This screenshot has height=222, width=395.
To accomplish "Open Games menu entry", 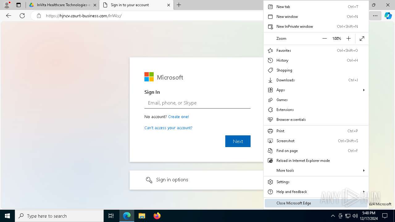I will [x=316, y=100].
